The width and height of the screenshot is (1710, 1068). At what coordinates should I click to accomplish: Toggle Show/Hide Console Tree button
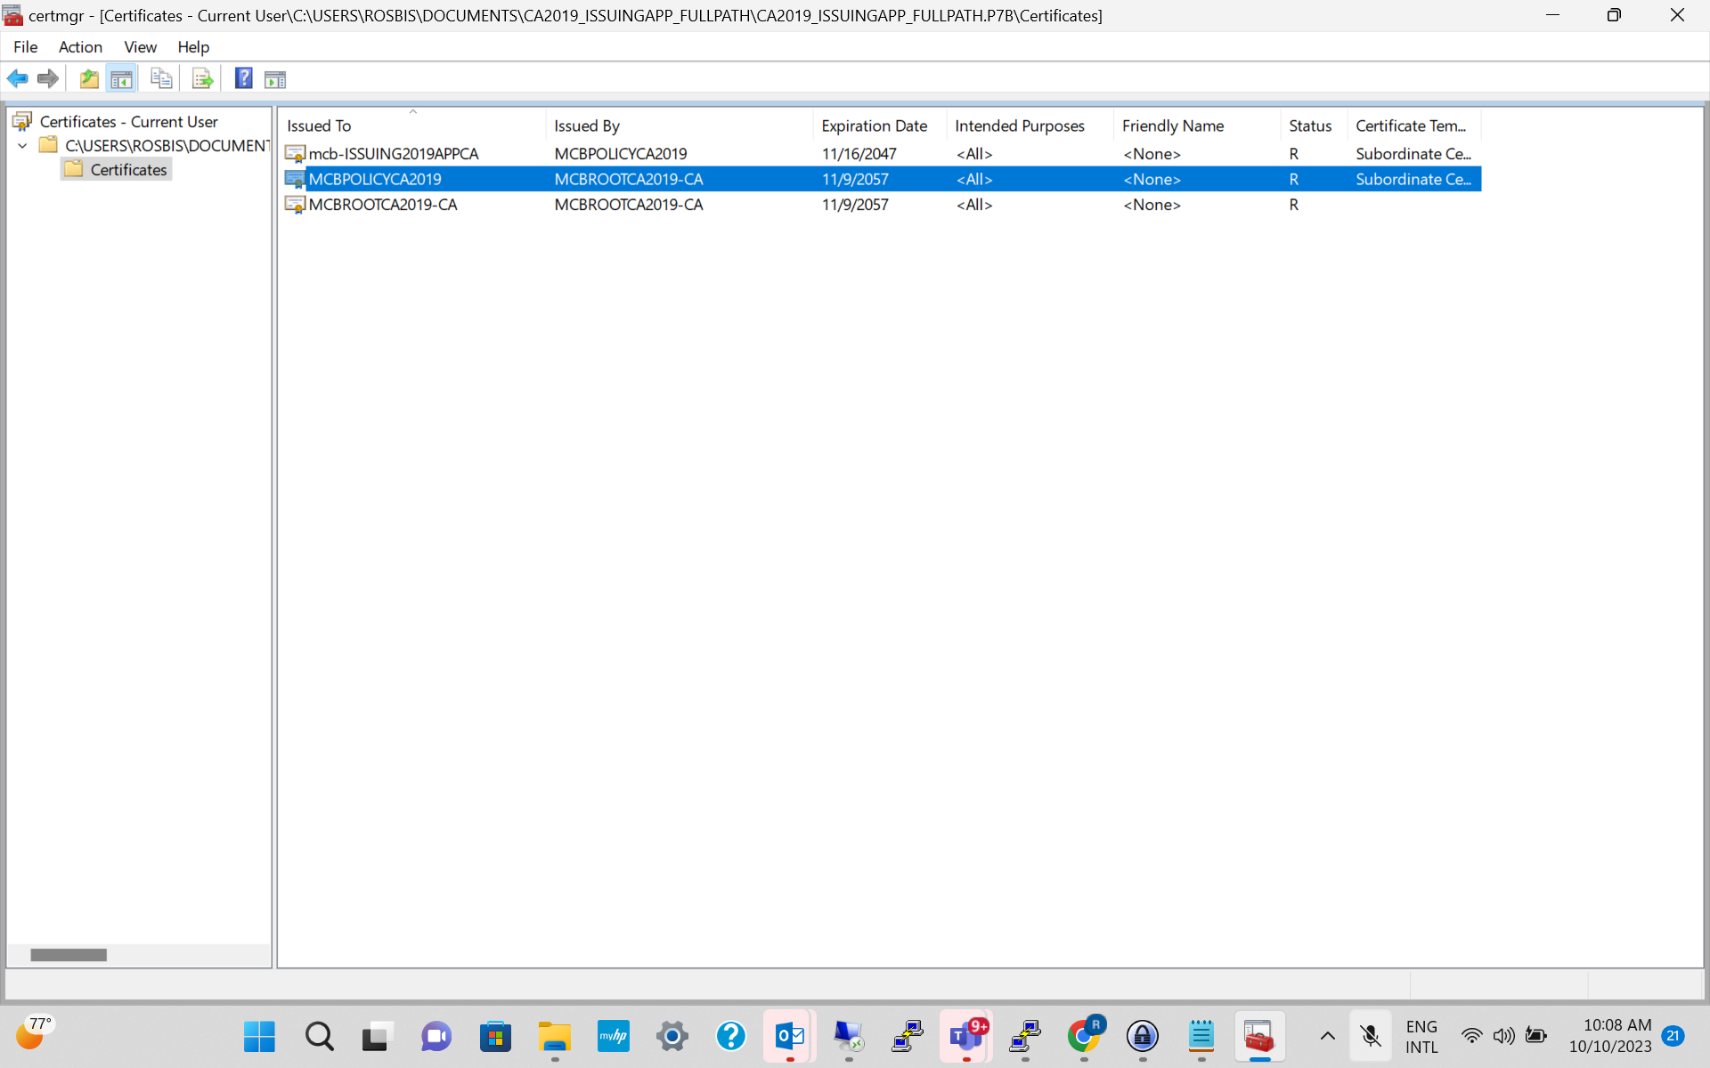pos(121,78)
